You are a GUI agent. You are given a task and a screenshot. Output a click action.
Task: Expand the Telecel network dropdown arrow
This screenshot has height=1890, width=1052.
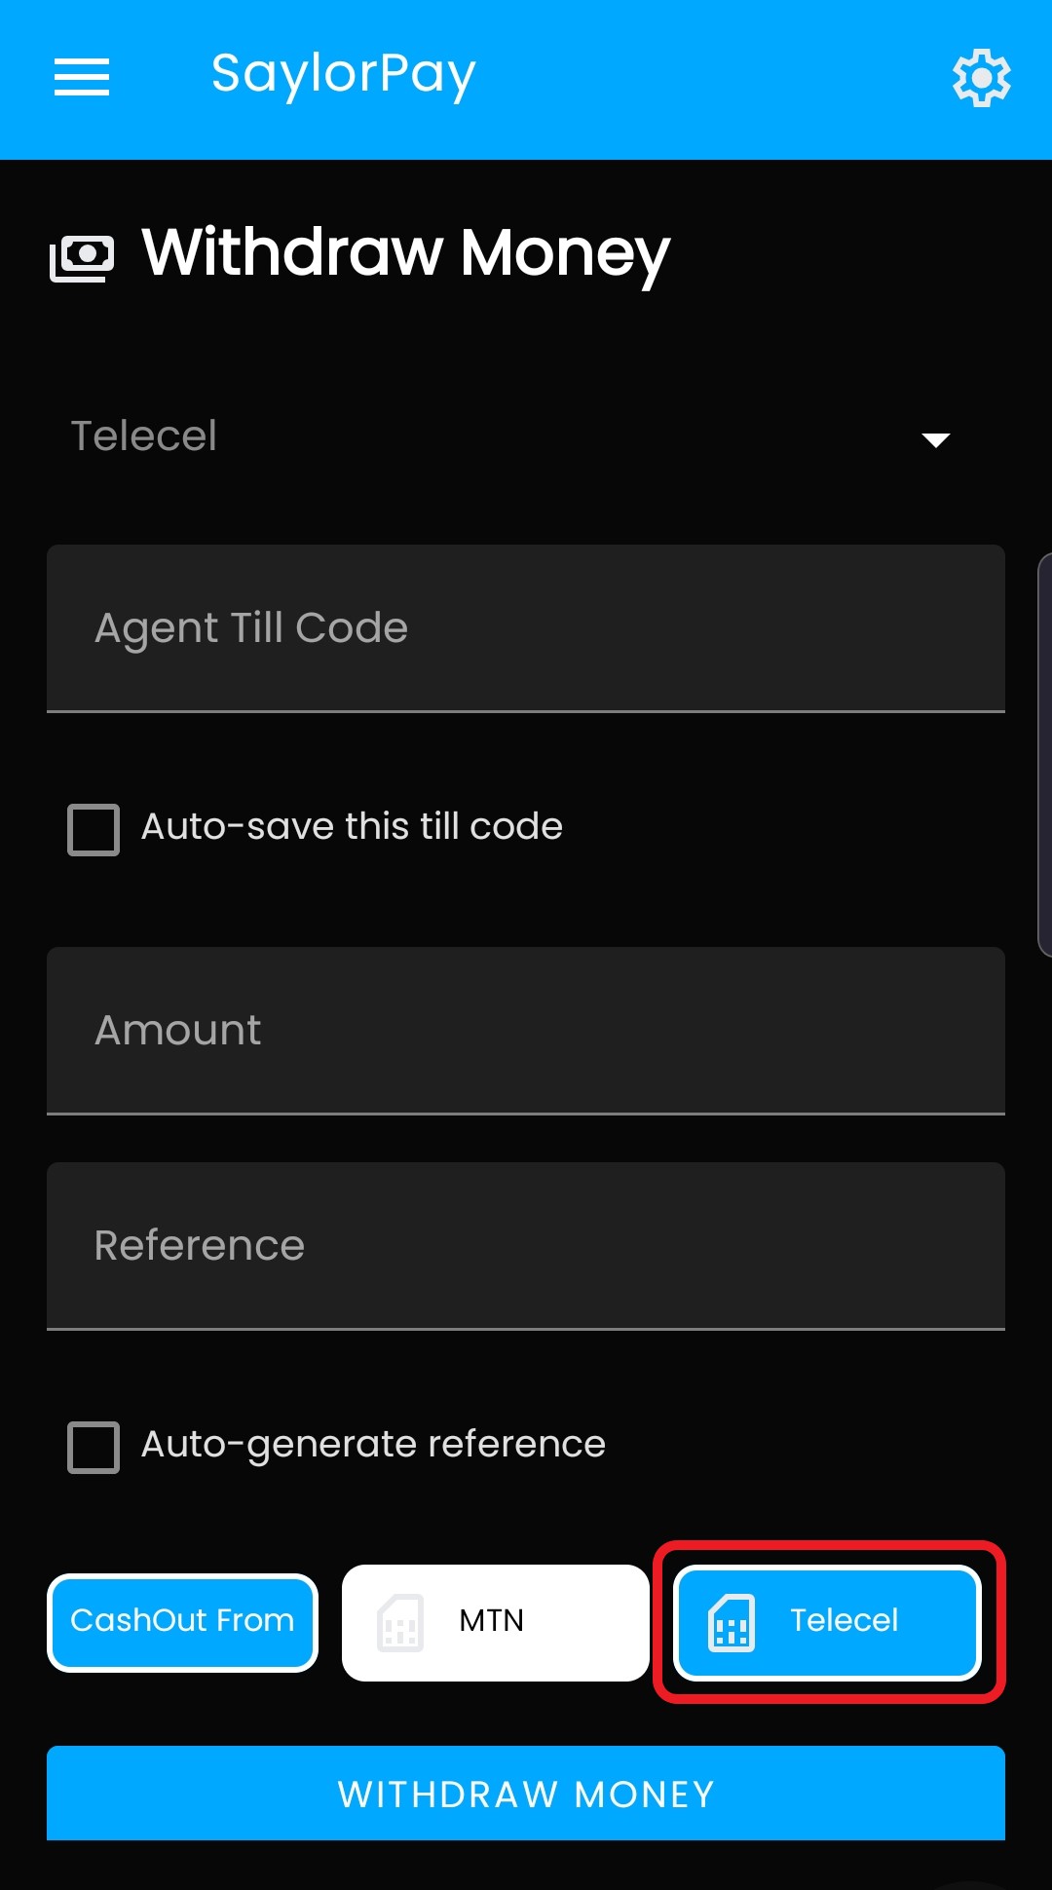936,440
